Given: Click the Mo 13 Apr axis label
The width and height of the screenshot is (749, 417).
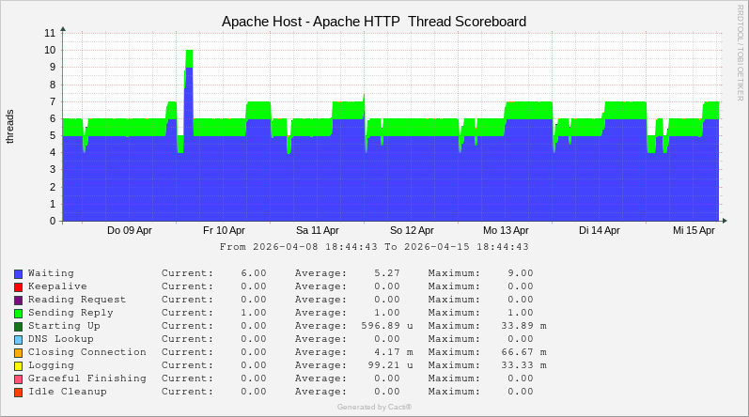Looking at the screenshot, I should pos(506,230).
